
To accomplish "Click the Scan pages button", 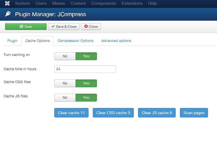I will (194, 113).
